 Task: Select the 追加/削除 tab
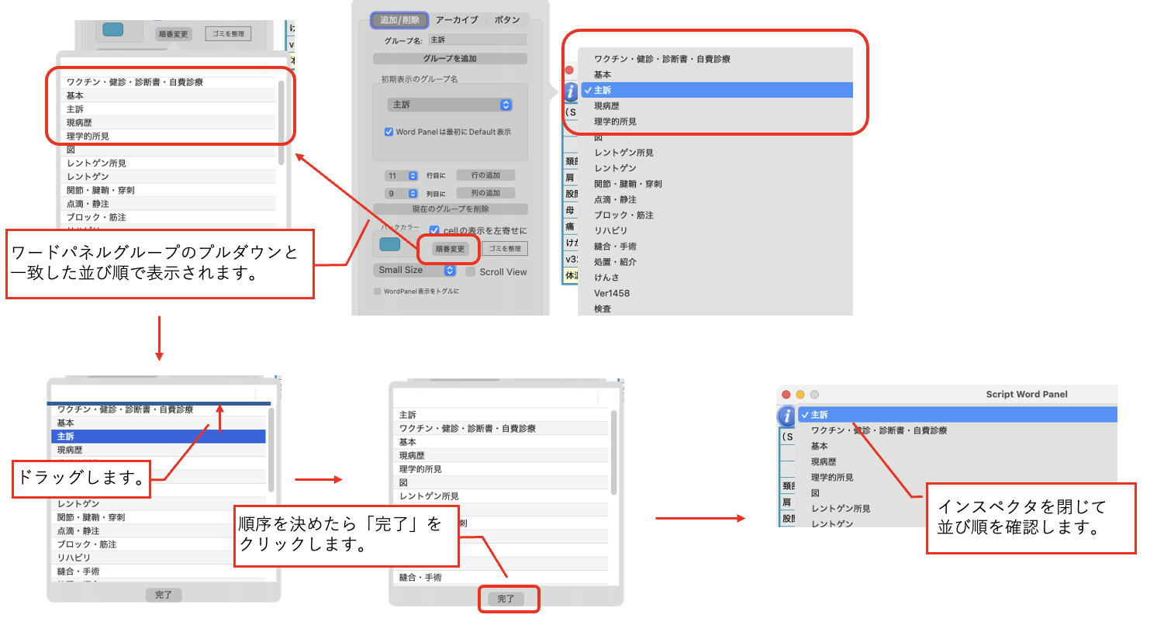(x=399, y=20)
